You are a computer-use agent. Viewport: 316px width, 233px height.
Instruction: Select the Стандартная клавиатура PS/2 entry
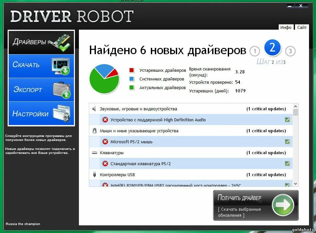pyautogui.click(x=141, y=164)
